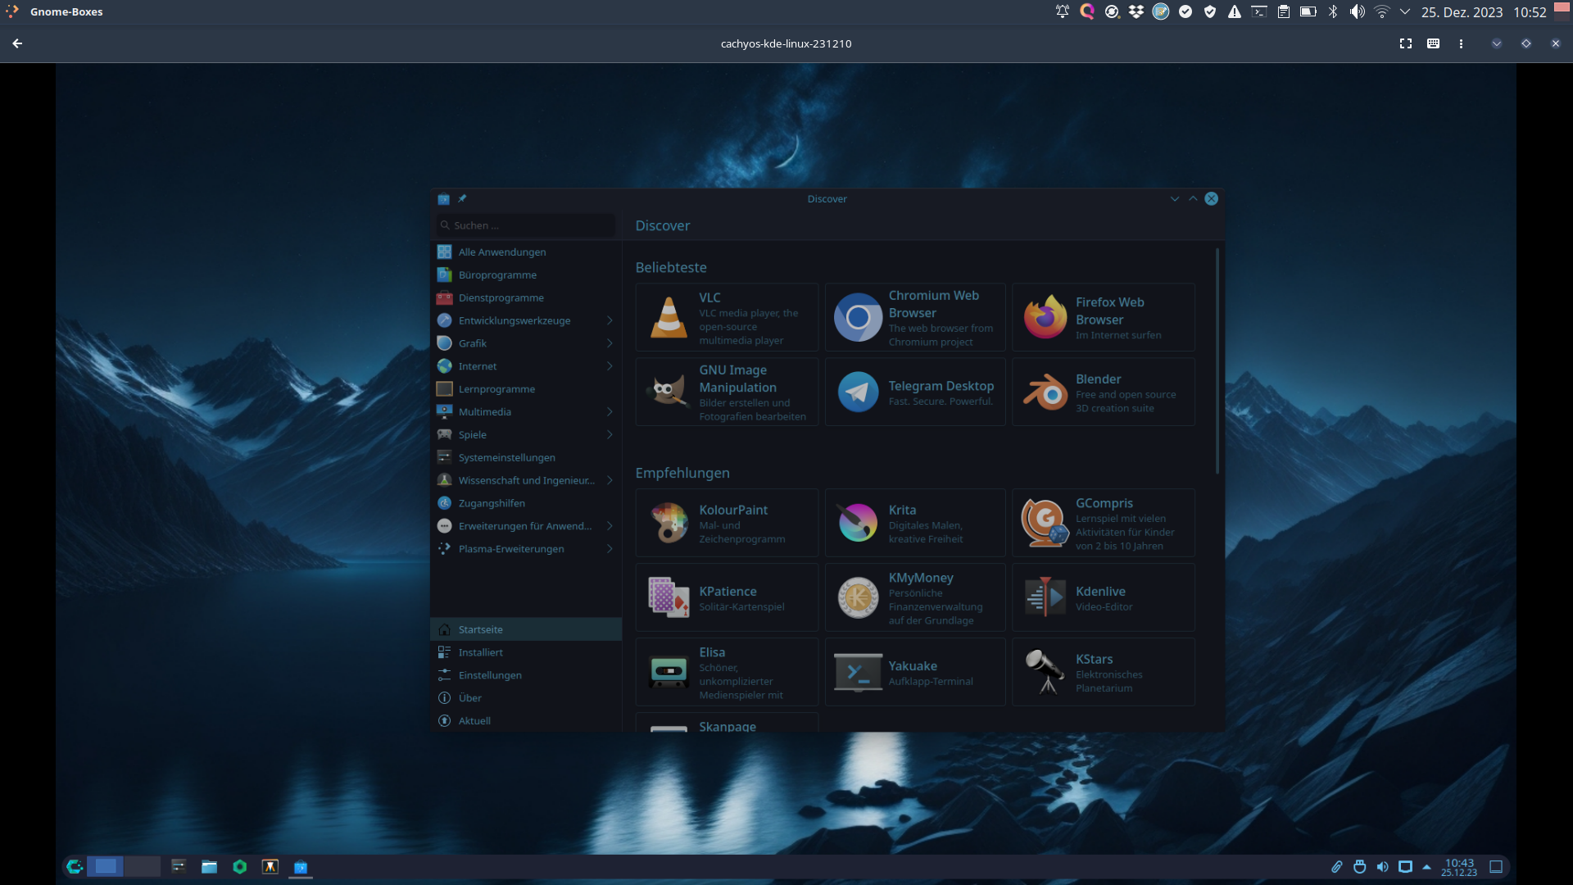
Task: Open the Aktuell updates page
Action: (474, 721)
